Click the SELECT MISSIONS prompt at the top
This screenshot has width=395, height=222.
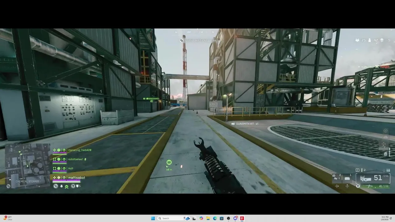coord(198,41)
